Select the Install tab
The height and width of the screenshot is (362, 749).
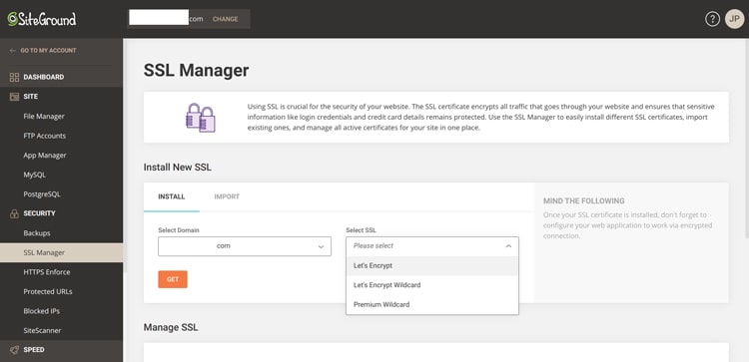click(x=172, y=196)
